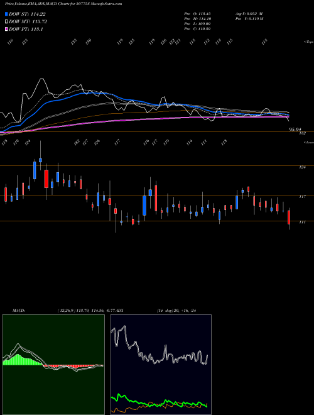Screen dimensions: 314x415
Task: Select the 'DOW PT: 113.1' legend text
Action: click(26, 29)
